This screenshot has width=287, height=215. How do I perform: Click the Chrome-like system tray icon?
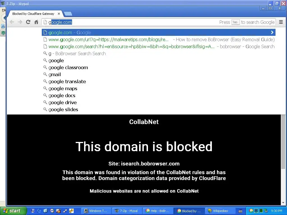[251, 211]
